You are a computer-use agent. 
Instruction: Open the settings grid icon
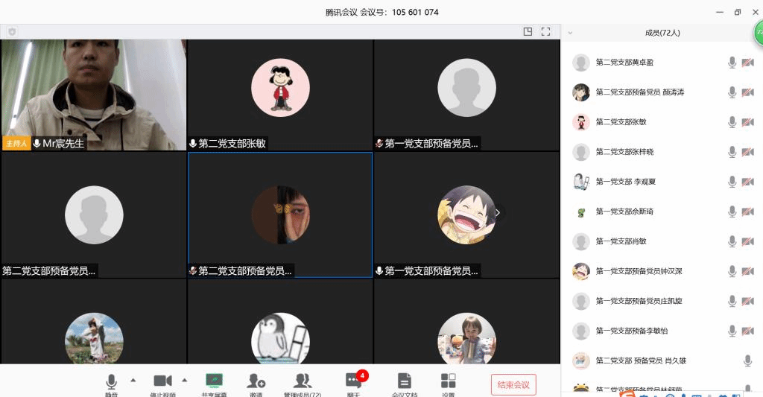pyautogui.click(x=448, y=382)
